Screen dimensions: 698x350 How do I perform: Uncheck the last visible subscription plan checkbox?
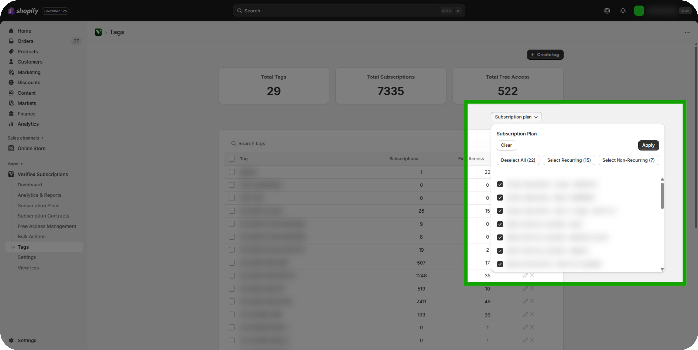click(500, 264)
